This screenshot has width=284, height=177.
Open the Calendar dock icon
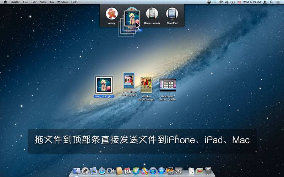pos(127,171)
